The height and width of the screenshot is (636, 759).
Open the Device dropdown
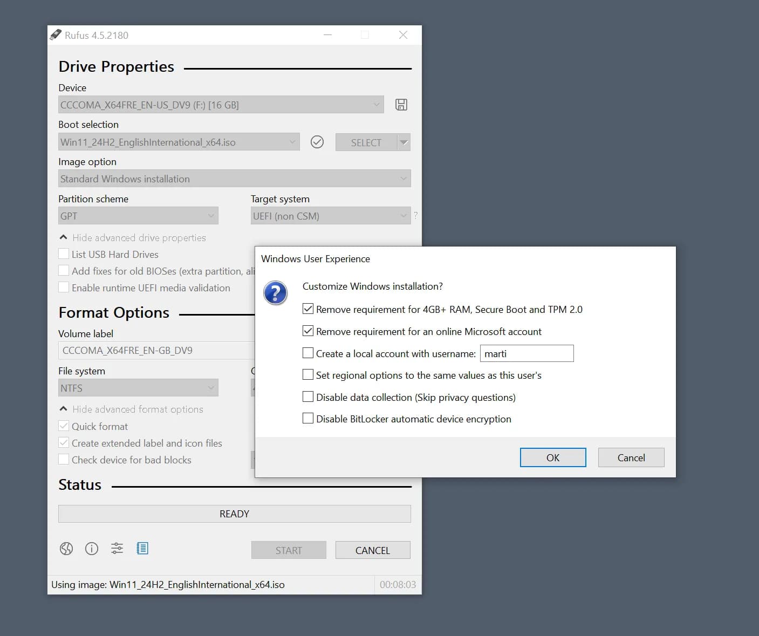(221, 105)
